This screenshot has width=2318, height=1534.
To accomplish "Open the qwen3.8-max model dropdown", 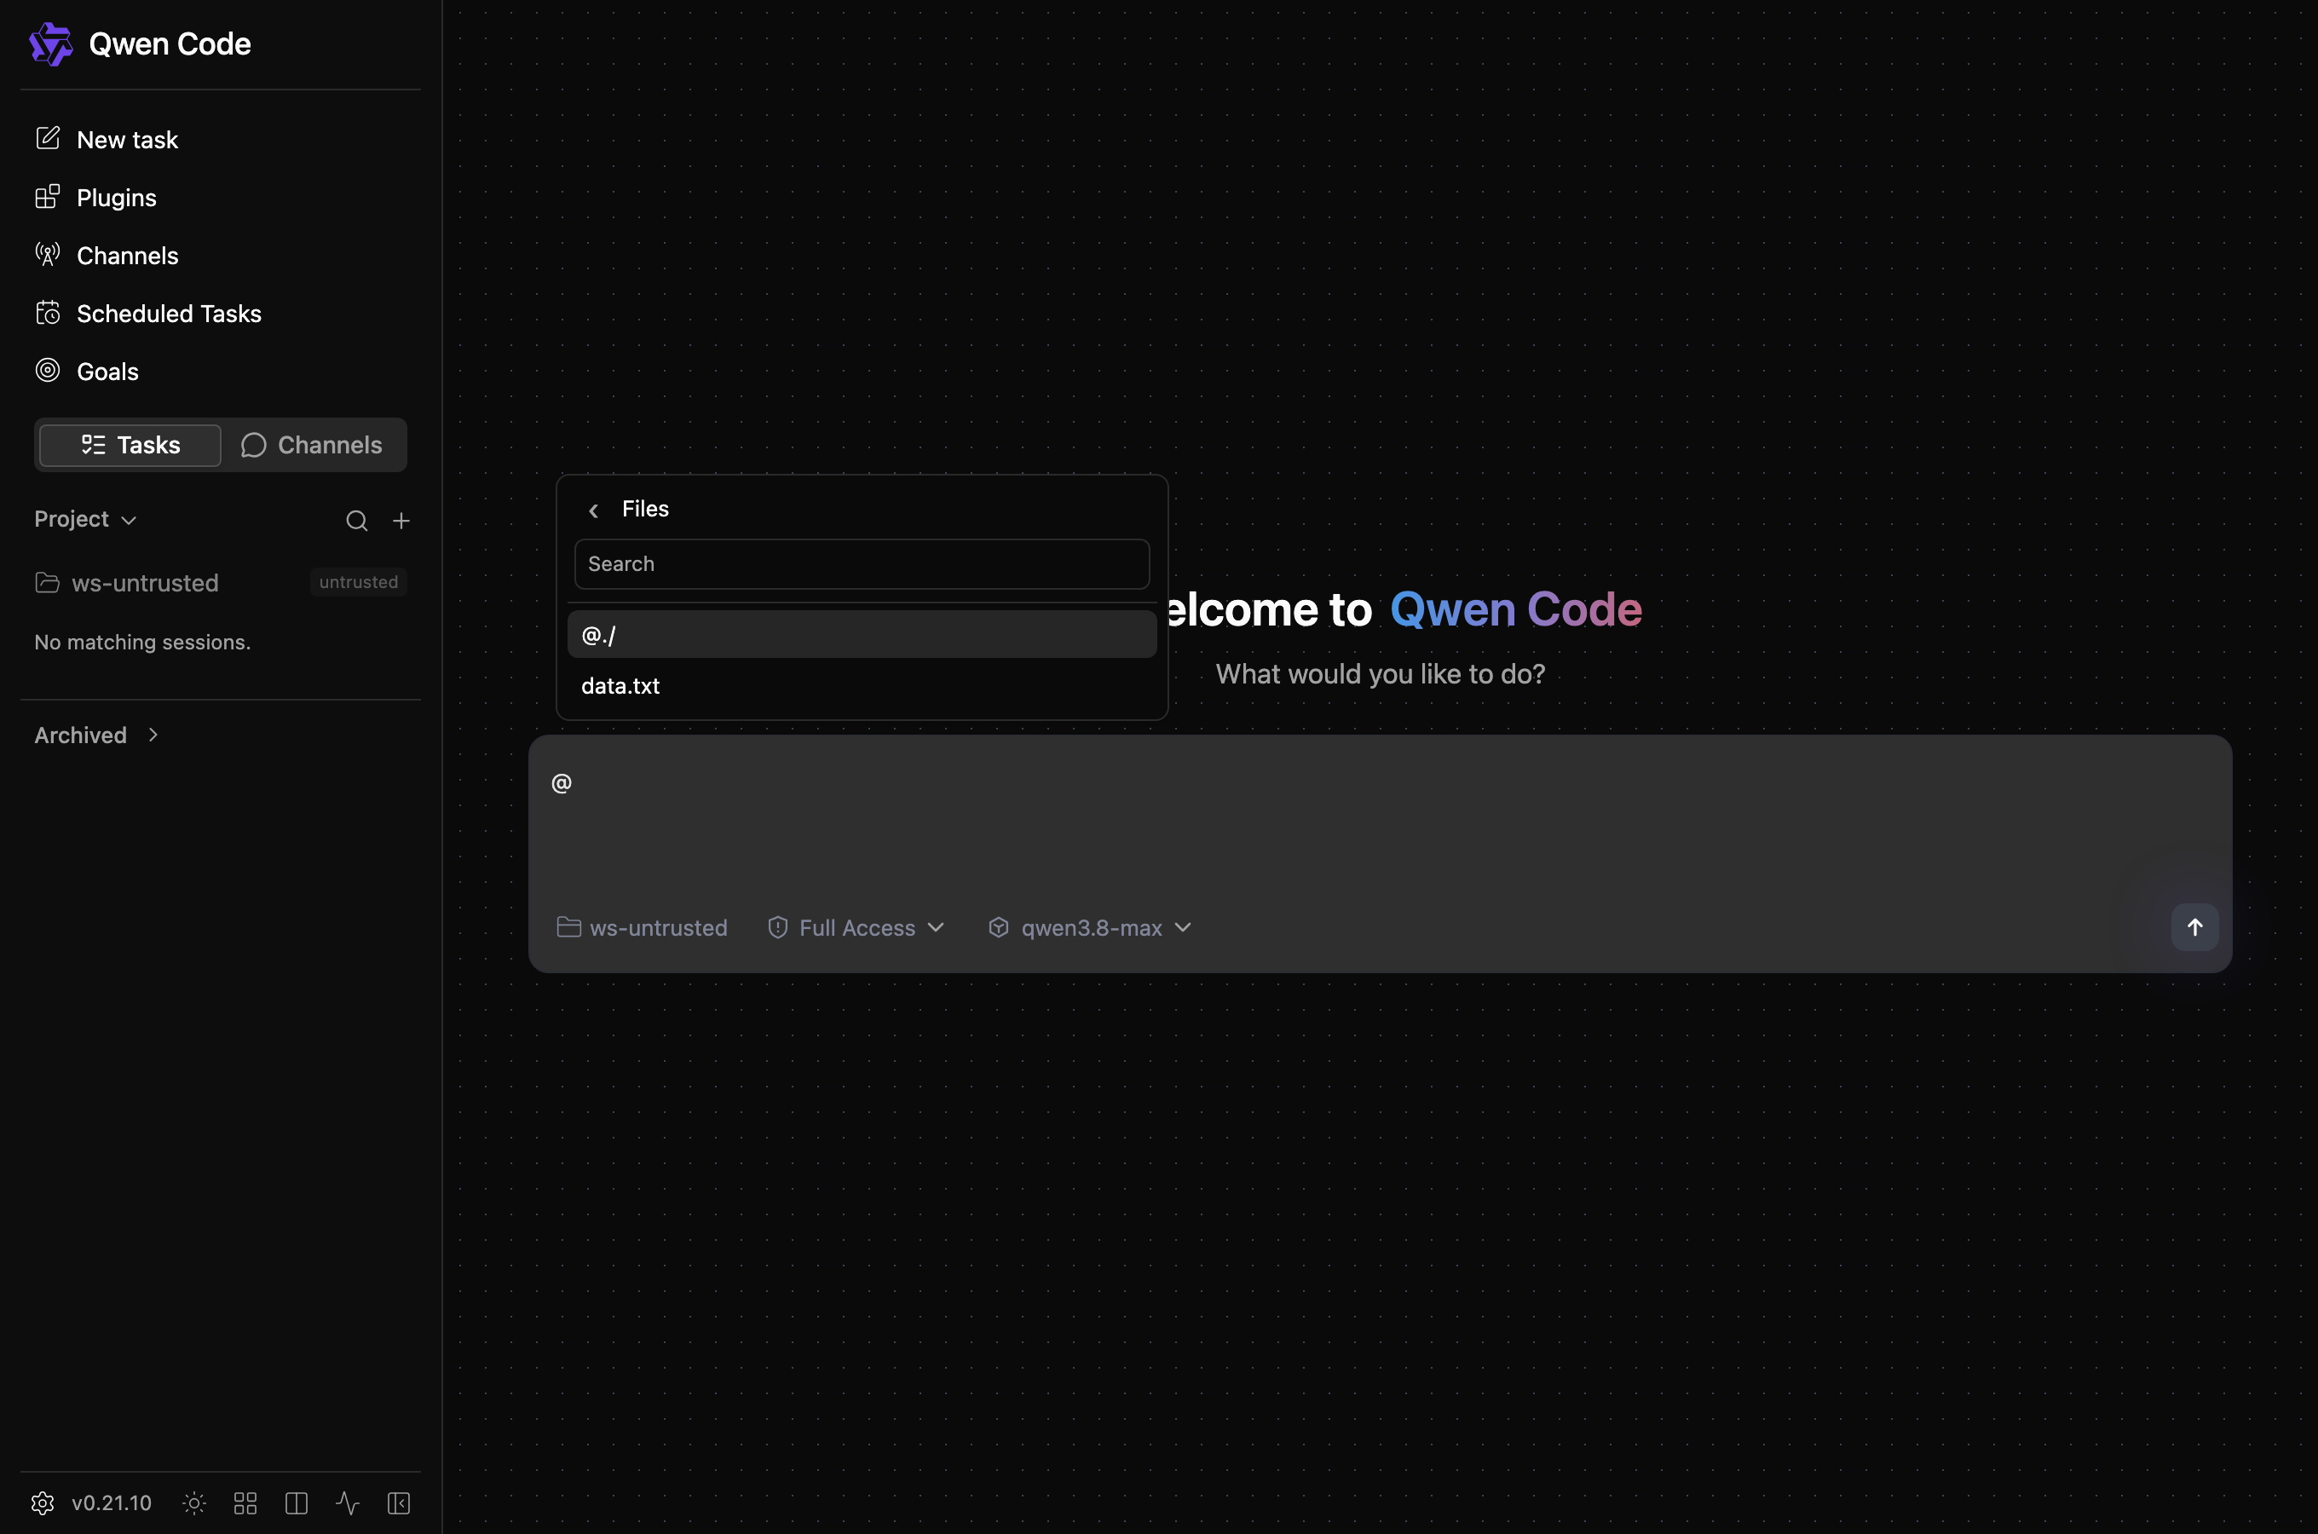I will (x=1091, y=927).
